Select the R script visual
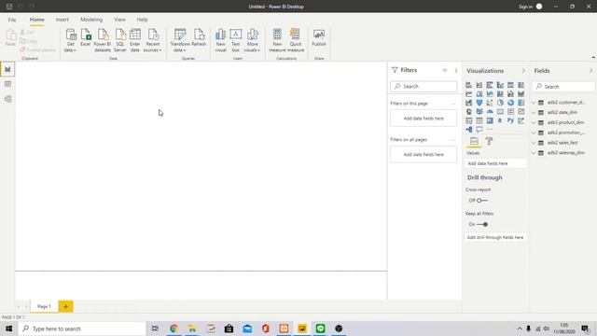597x336 pixels. [x=500, y=120]
